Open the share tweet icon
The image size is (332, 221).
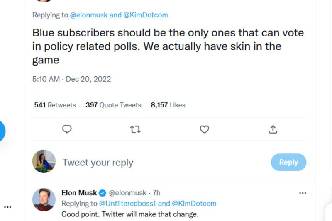click(x=273, y=129)
